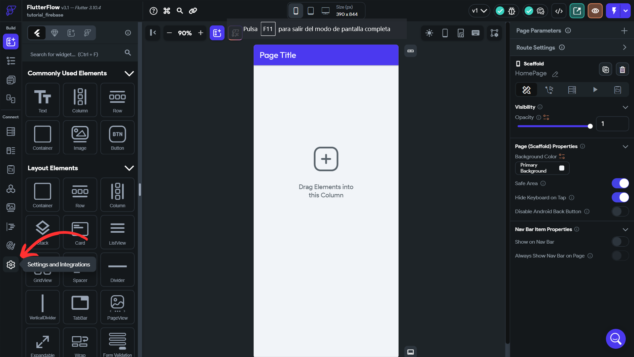The width and height of the screenshot is (634, 357).
Task: Enable Disable Android Back Button
Action: click(x=620, y=212)
